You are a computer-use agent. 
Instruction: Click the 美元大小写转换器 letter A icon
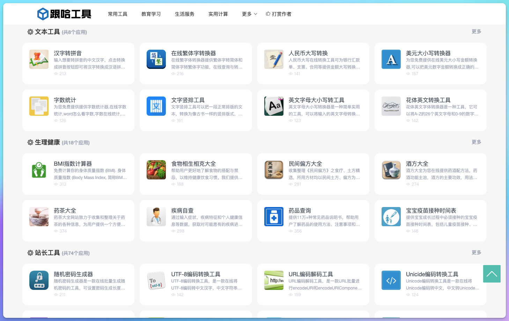point(391,59)
